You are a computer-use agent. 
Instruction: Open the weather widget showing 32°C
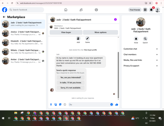pos(135,118)
